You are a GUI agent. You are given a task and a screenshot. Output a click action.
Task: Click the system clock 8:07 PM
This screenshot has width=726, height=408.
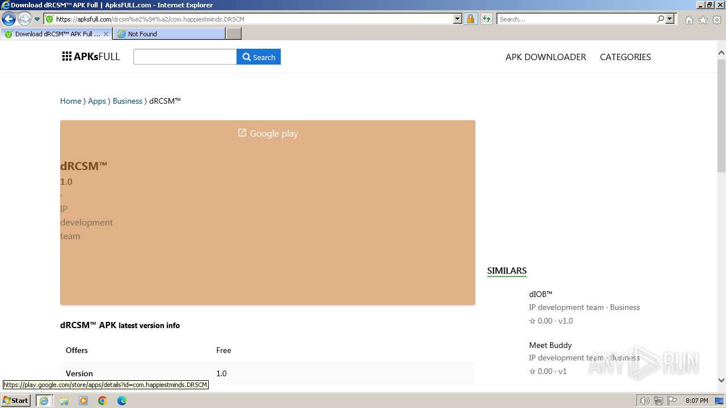pyautogui.click(x=697, y=401)
